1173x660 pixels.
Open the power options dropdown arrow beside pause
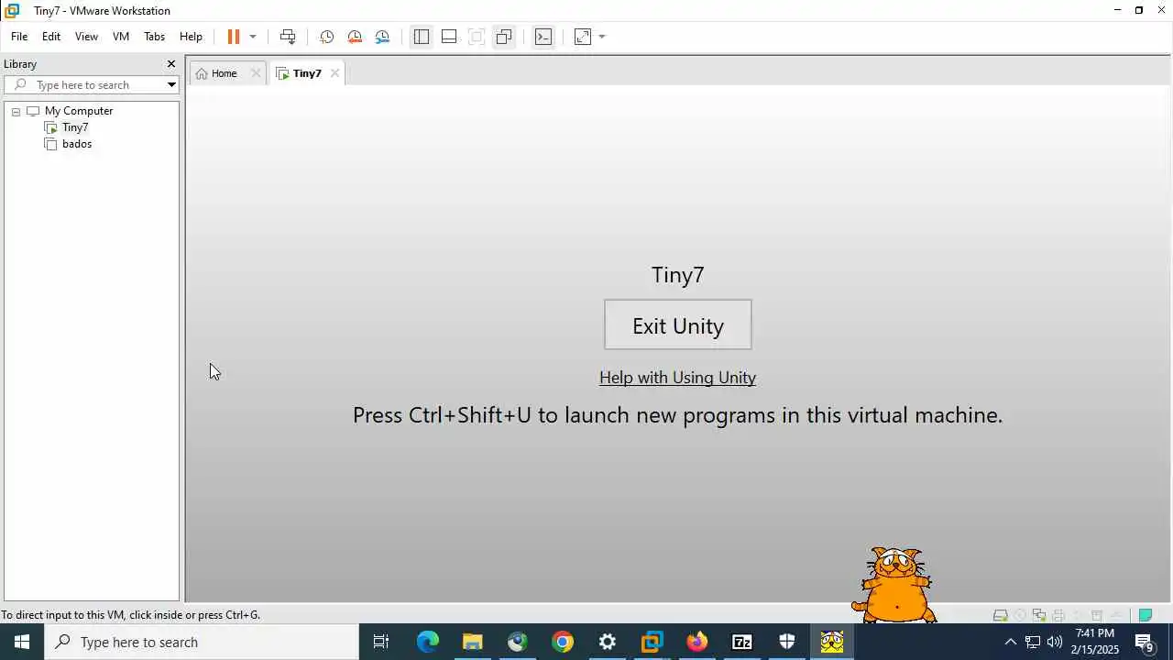253,37
